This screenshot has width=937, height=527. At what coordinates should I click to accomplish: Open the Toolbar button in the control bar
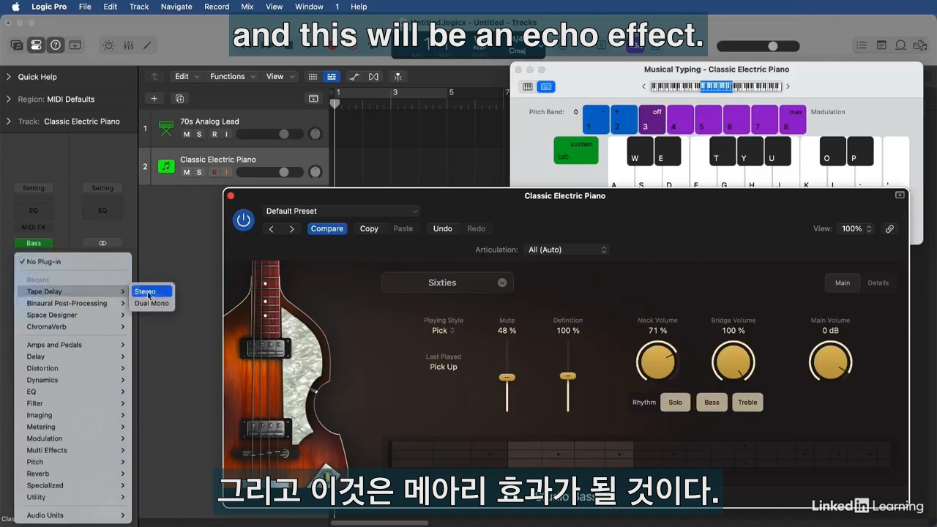tap(75, 45)
